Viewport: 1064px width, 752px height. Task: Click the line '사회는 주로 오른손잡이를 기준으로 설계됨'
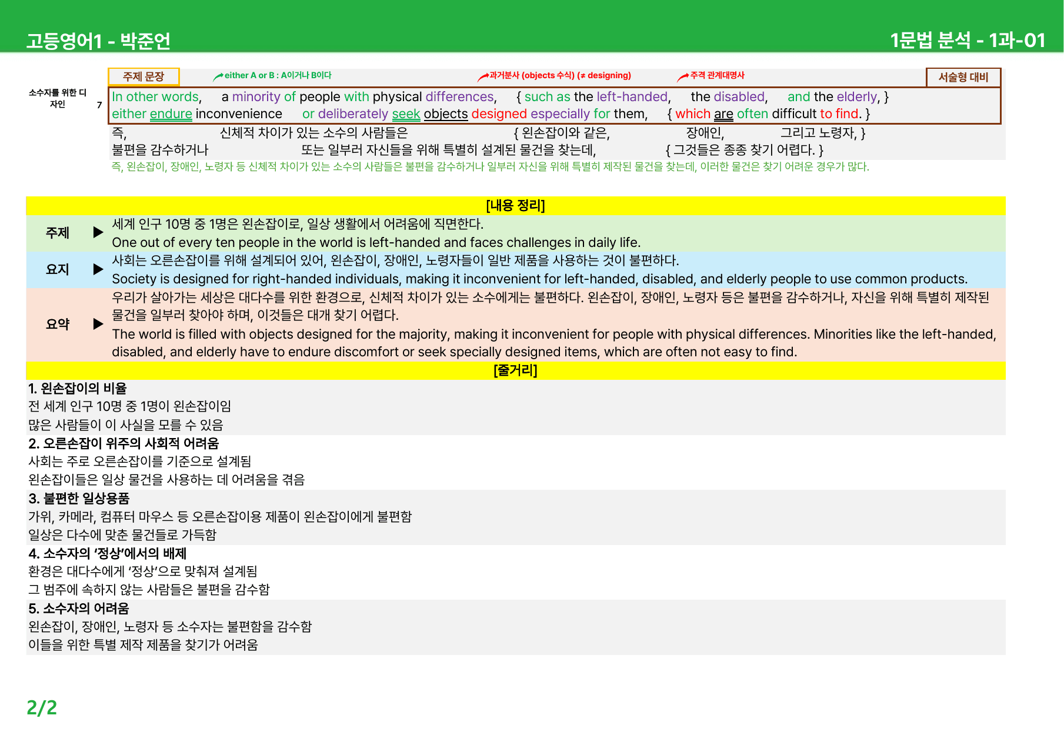pyautogui.click(x=139, y=462)
